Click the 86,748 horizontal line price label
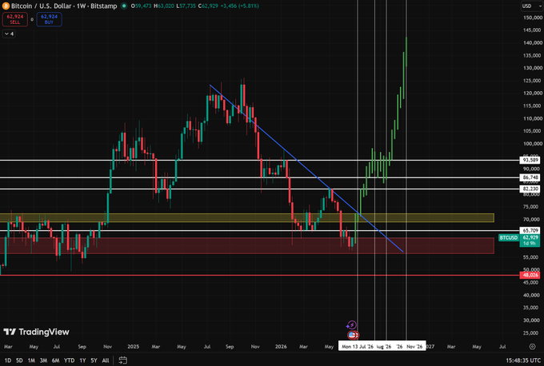544x366 pixels. pyautogui.click(x=530, y=177)
